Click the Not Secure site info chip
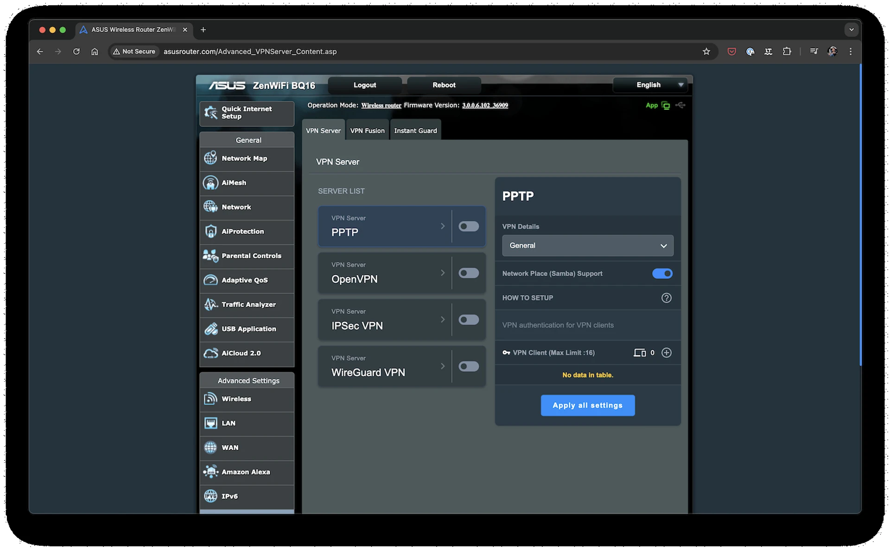890x551 pixels. (x=134, y=51)
